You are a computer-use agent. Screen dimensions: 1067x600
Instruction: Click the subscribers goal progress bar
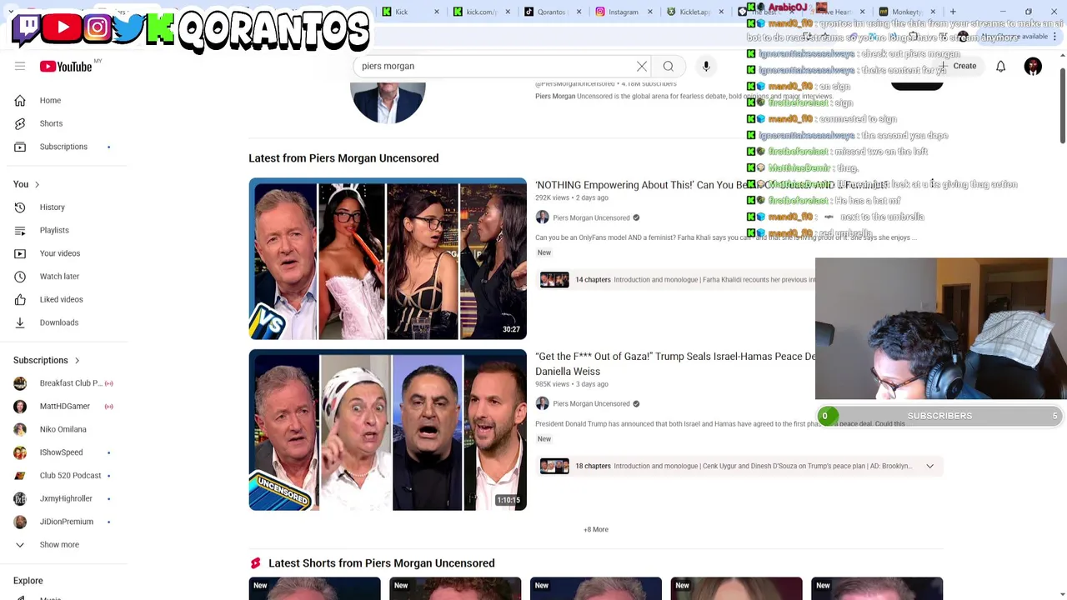(x=939, y=416)
